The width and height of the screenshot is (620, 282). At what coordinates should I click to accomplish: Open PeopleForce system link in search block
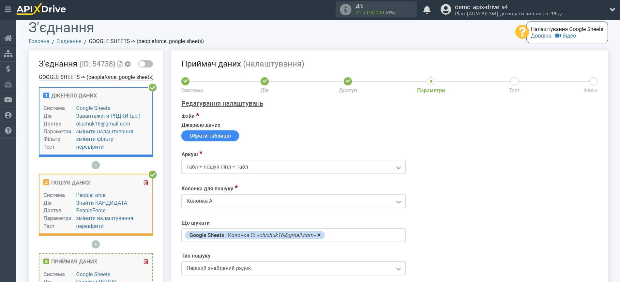click(91, 195)
